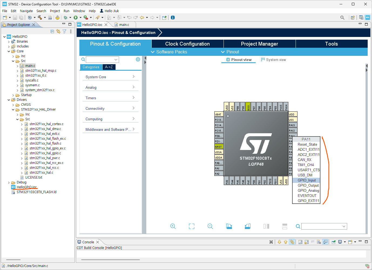Screen dimensions: 372x270
Task: Open the Window menu
Action: 79,11
